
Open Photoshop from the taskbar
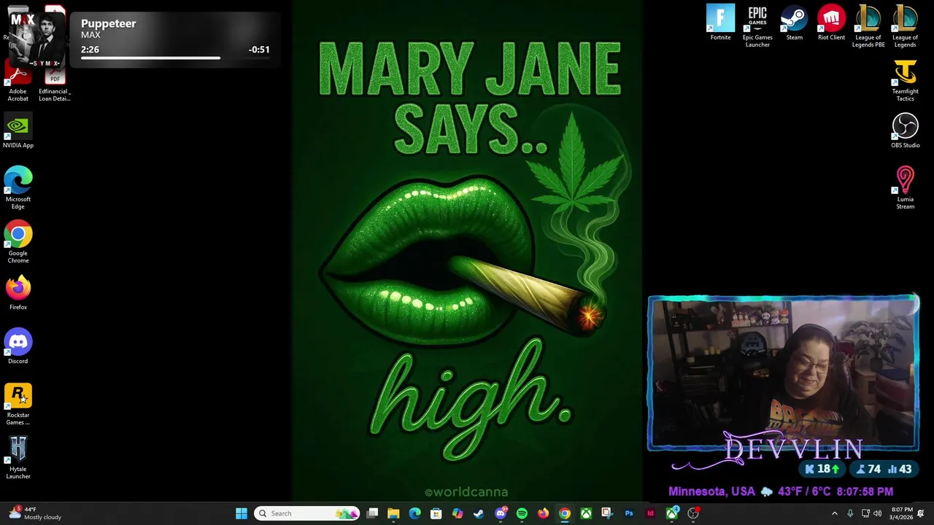(629, 513)
